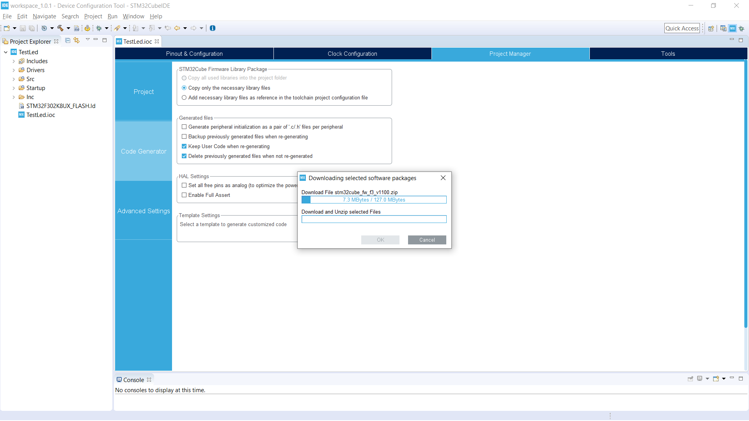Uncheck Delete previously generated files checkbox
The image size is (749, 421).
coord(184,156)
